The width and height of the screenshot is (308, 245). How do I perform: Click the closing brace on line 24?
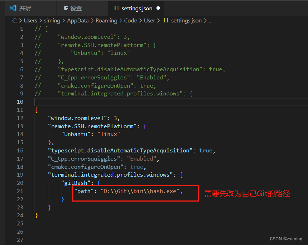click(x=36, y=215)
